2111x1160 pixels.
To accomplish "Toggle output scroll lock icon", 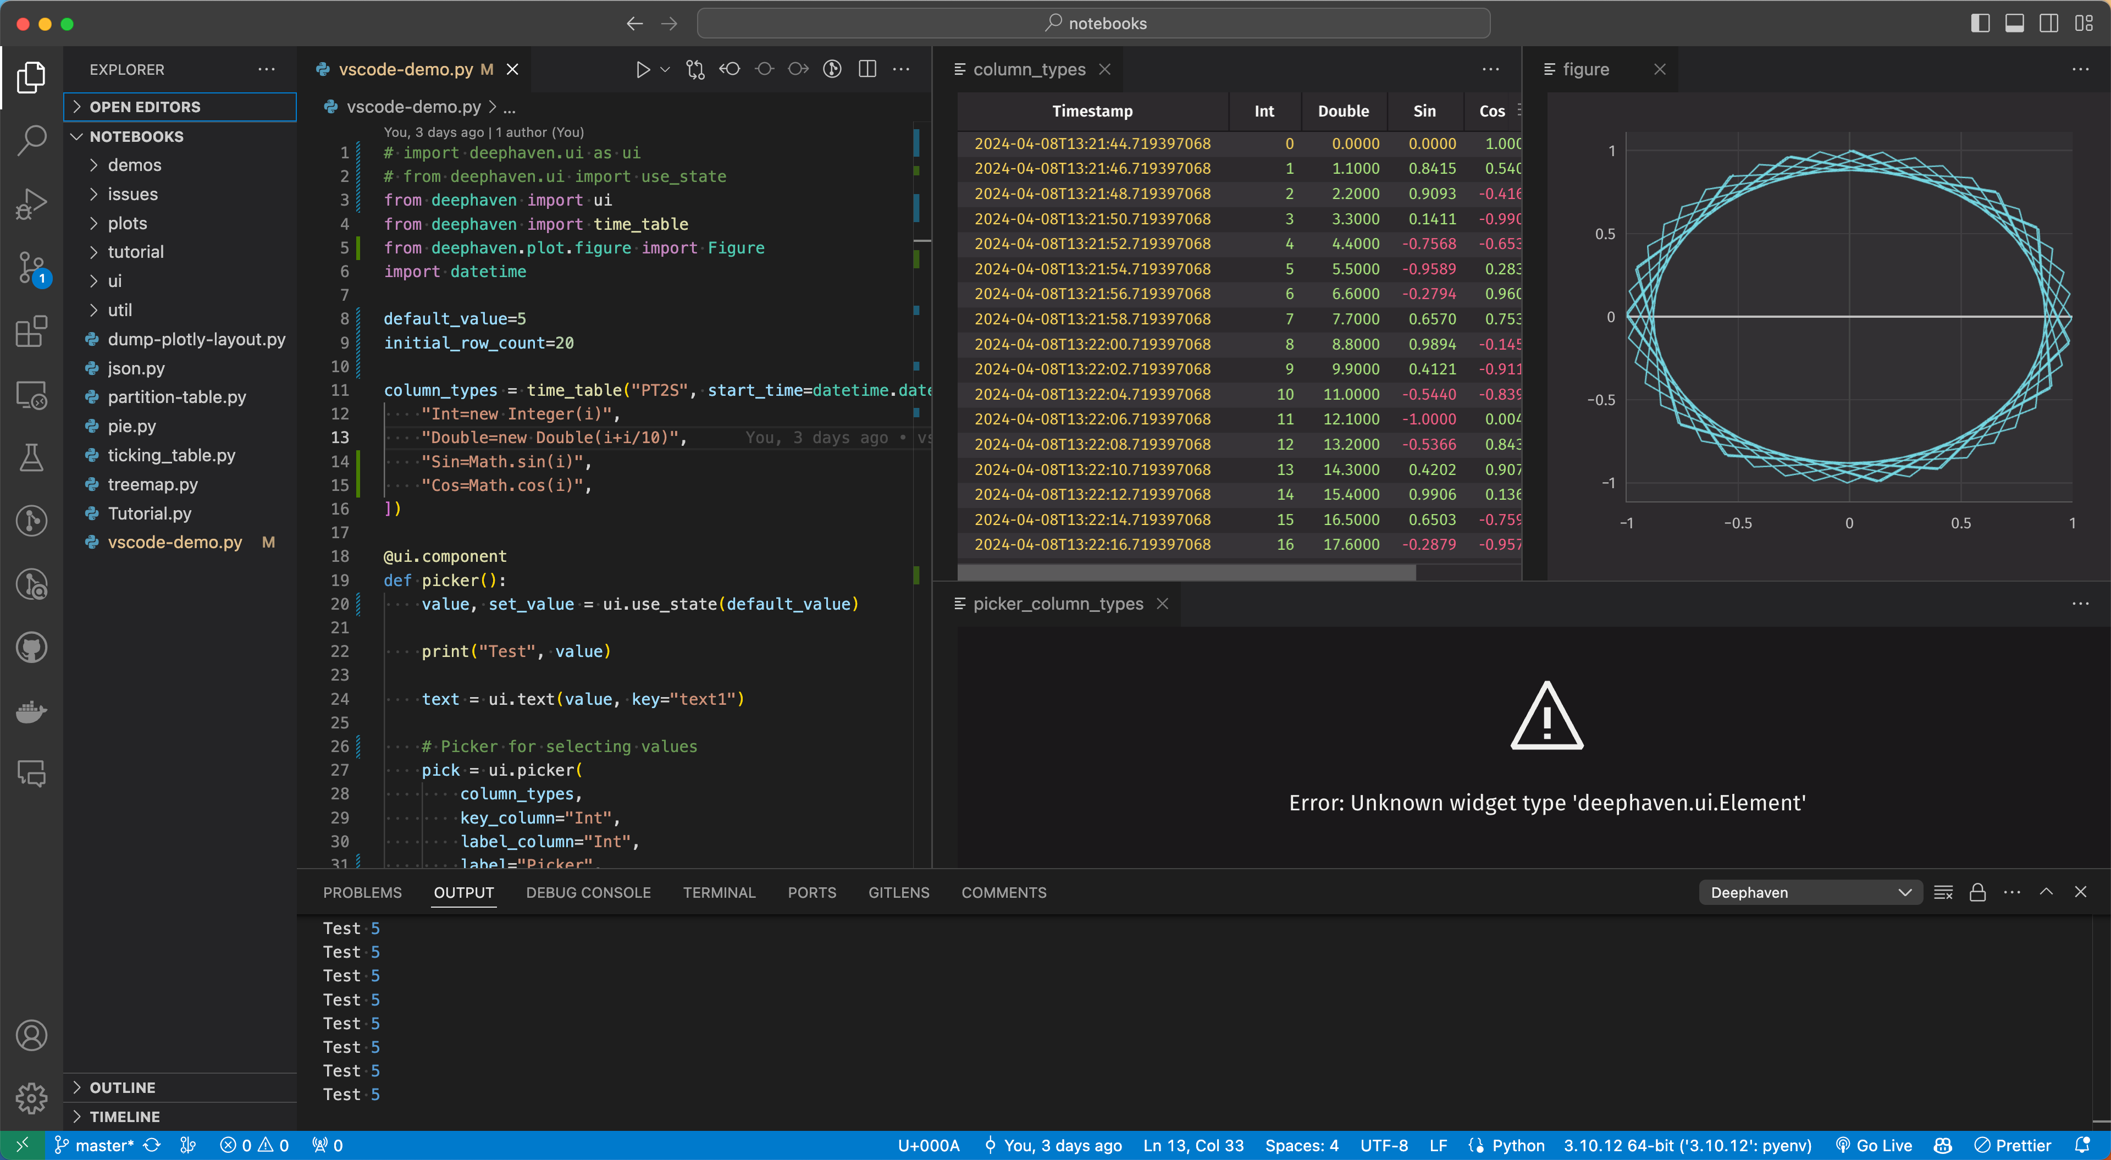I will [1977, 893].
